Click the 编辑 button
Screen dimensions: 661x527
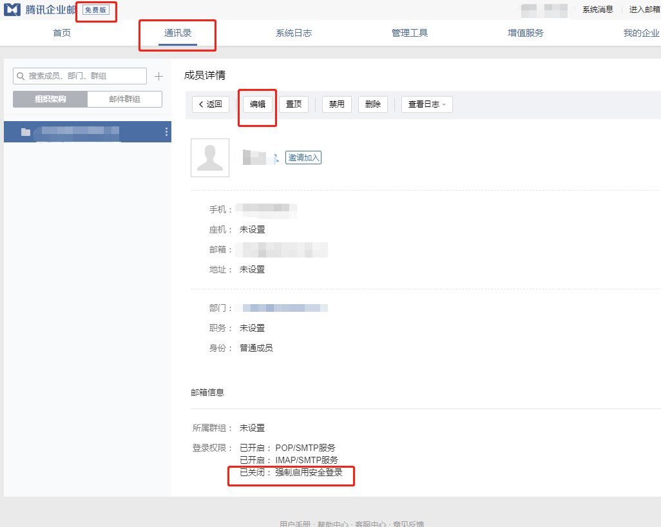click(257, 104)
